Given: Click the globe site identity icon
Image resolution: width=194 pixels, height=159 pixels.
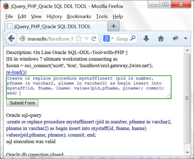Looking at the screenshot, I should point(23,39).
